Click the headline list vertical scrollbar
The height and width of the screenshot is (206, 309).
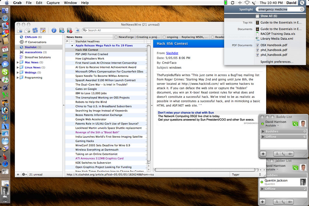coord(149,104)
